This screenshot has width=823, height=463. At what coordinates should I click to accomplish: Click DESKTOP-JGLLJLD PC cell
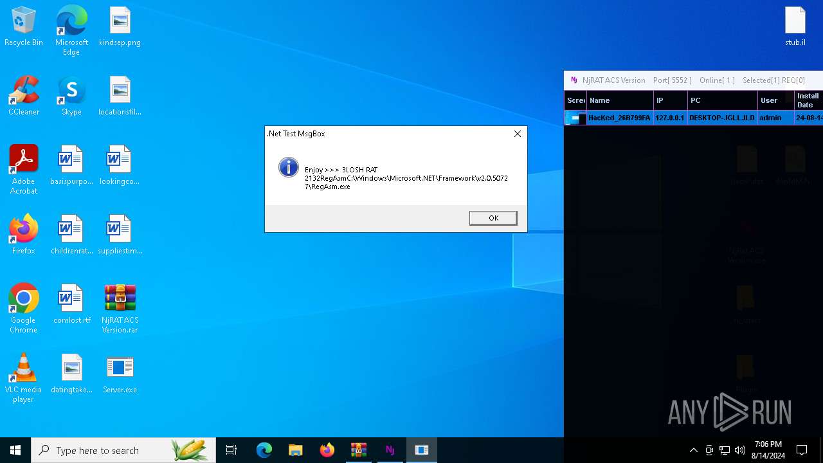click(722, 118)
